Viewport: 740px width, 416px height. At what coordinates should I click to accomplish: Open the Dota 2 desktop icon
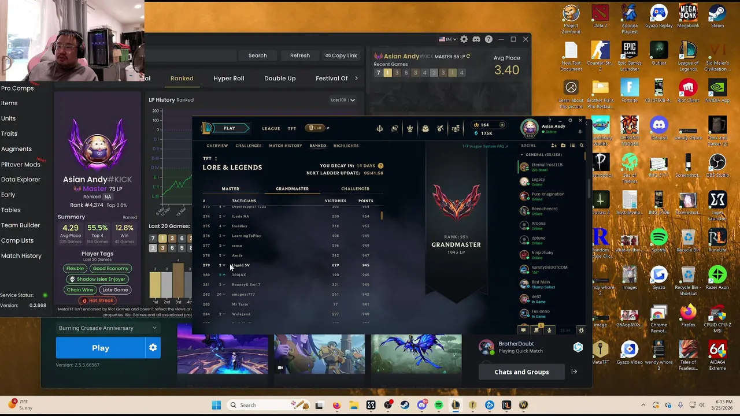point(600,17)
